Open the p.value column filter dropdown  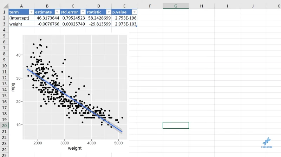[x=135, y=12]
